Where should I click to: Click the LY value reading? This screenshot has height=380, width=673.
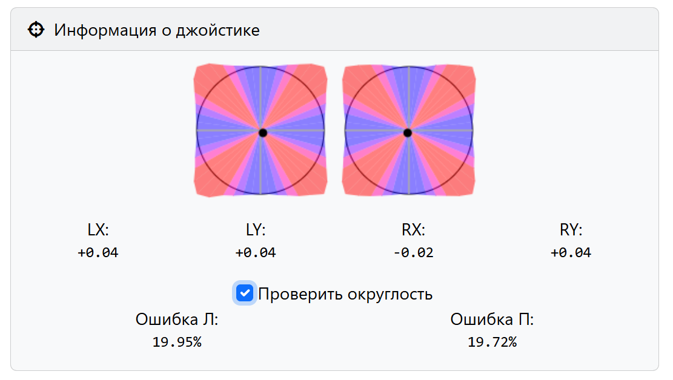[256, 253]
